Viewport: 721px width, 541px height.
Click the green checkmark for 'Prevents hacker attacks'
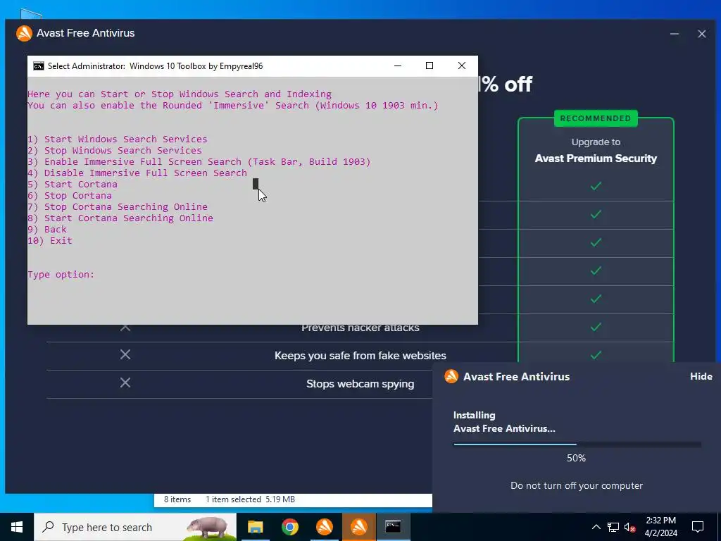click(x=596, y=327)
